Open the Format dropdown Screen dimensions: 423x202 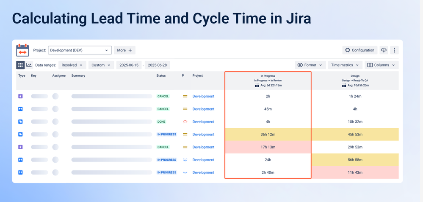point(310,65)
